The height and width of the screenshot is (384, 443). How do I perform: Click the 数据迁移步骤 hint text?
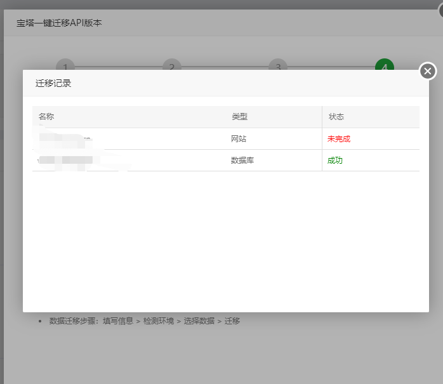click(x=144, y=321)
